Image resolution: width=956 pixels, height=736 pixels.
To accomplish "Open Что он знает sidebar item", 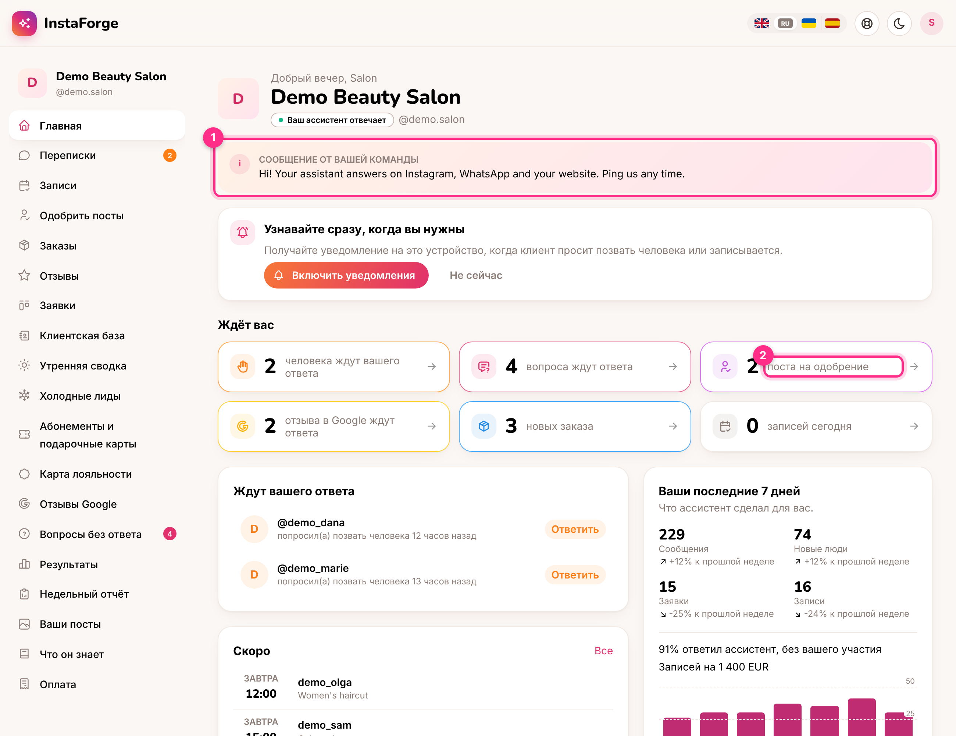I will point(97,654).
